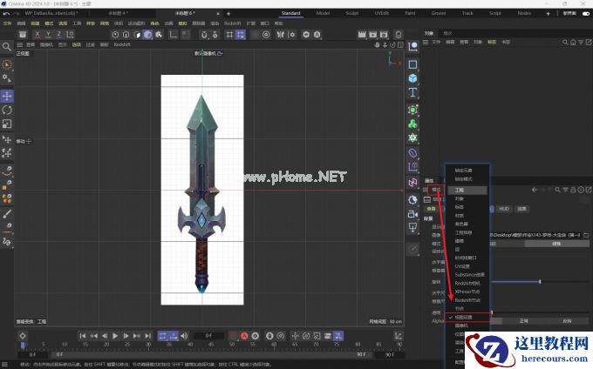Click the slider handle in the Attributes panel

tap(540, 281)
